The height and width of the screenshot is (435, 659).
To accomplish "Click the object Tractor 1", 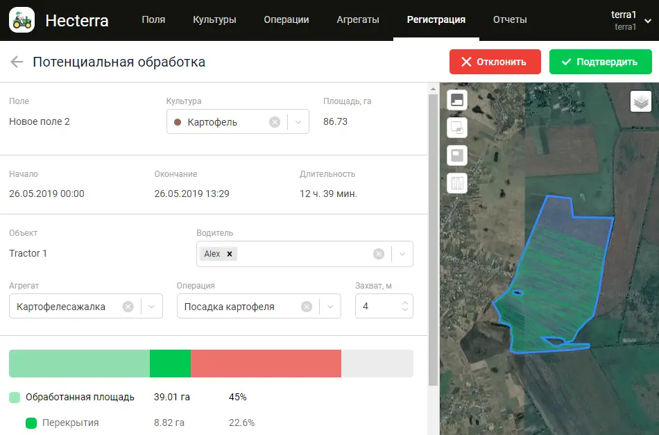I will coord(28,253).
